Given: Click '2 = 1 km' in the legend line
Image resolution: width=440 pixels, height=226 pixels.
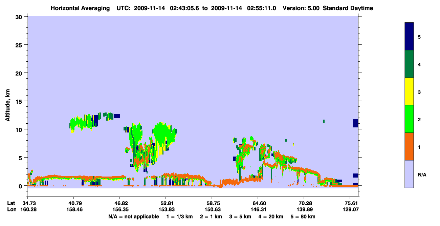Looking at the screenshot, I should (x=211, y=217).
